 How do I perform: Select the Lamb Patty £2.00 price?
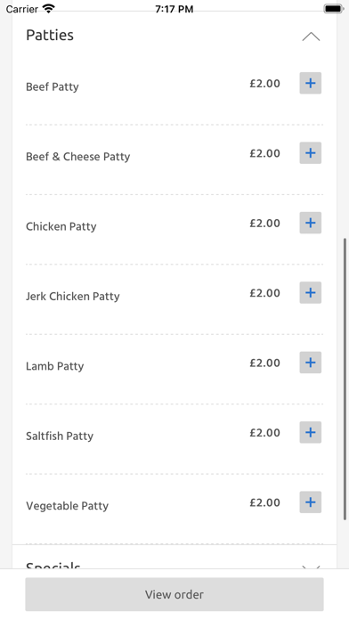click(264, 363)
